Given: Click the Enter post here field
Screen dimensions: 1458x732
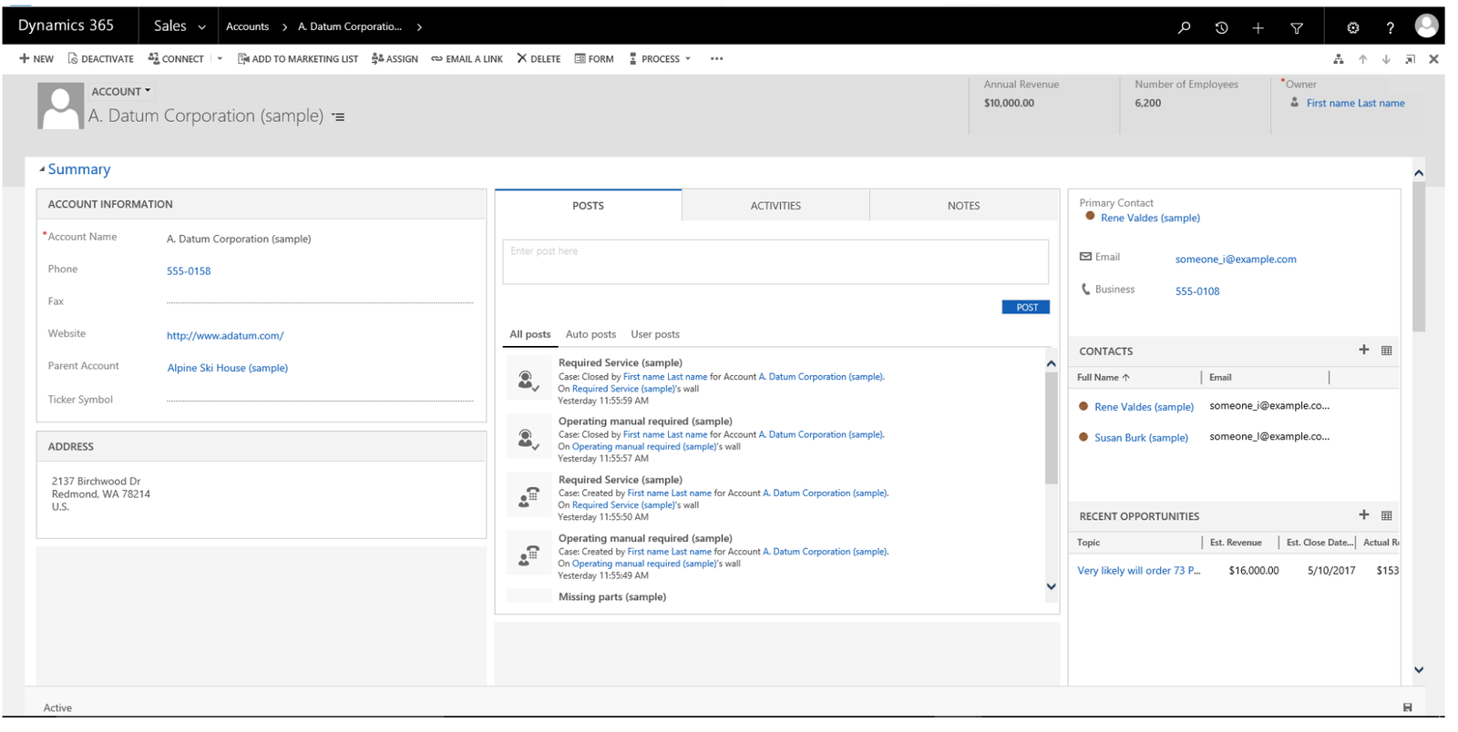Looking at the screenshot, I should pos(775,262).
